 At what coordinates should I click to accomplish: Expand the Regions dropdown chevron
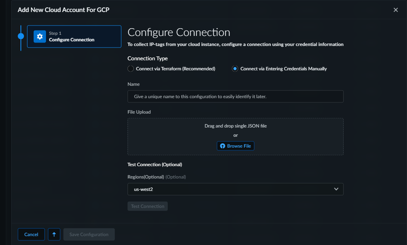(x=336, y=189)
